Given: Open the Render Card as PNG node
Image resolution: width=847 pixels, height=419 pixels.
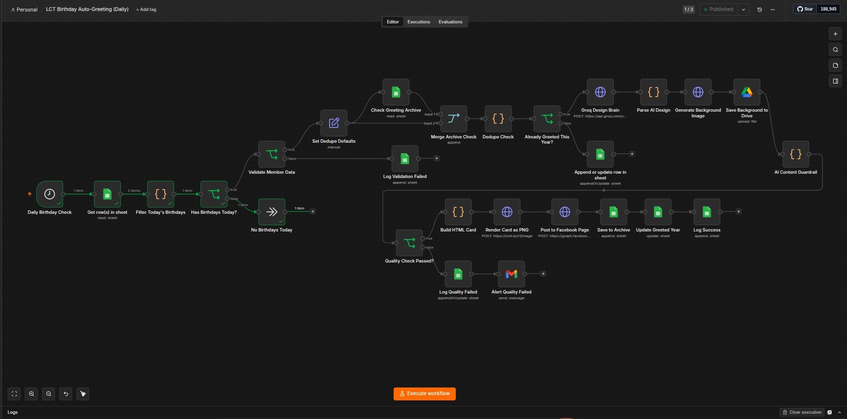Looking at the screenshot, I should pos(507,211).
